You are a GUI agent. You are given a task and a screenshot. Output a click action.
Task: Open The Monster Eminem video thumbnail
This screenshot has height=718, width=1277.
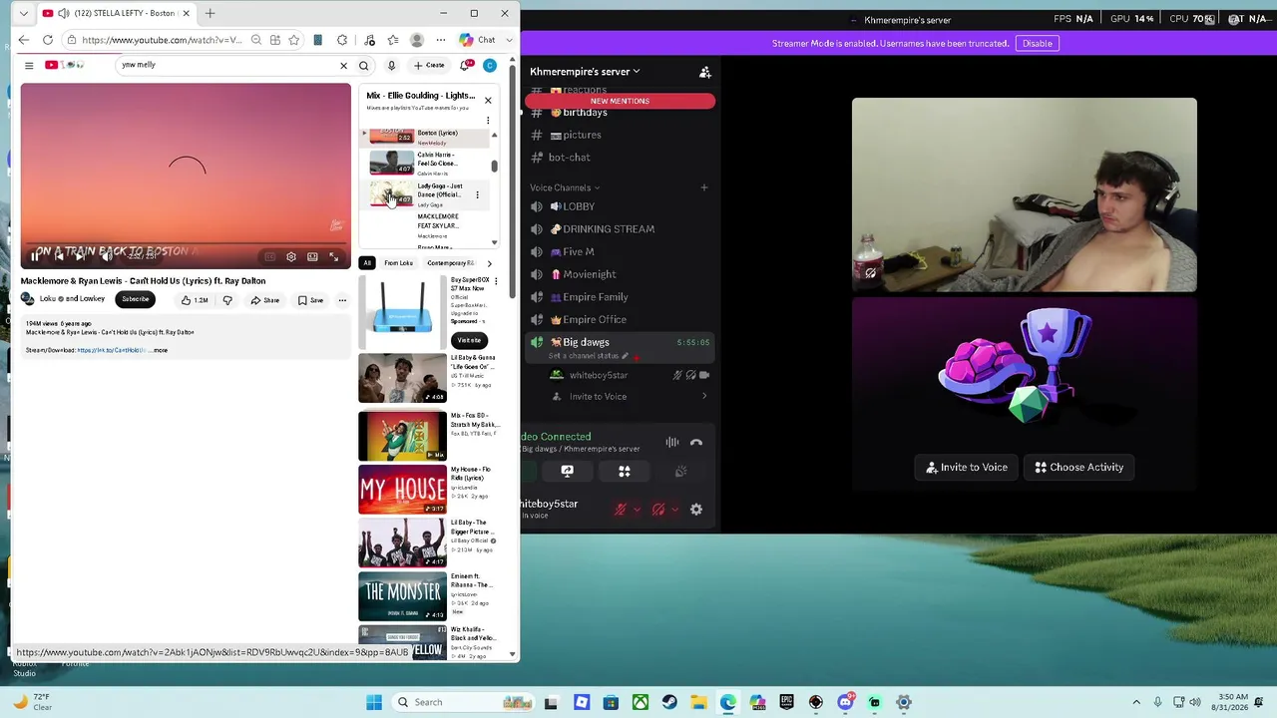pyautogui.click(x=403, y=595)
